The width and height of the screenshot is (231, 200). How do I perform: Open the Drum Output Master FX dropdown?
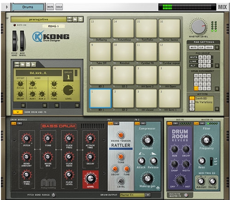(147, 195)
